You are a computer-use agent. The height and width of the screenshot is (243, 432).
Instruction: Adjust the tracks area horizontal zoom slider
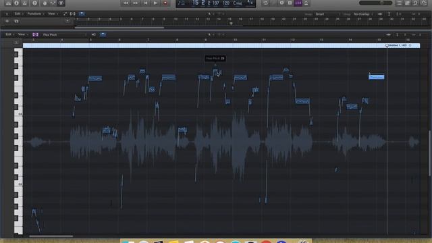416,14
